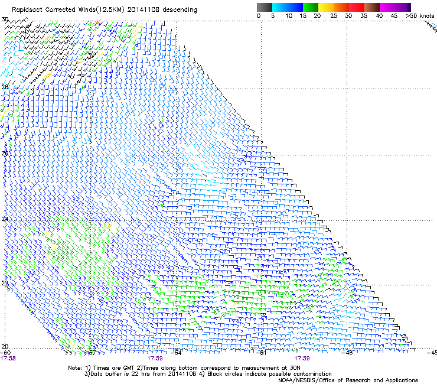Screen dimensions: 437x384
Task: Click the green 15-20 knots legend swatch
Action: coord(311,7)
